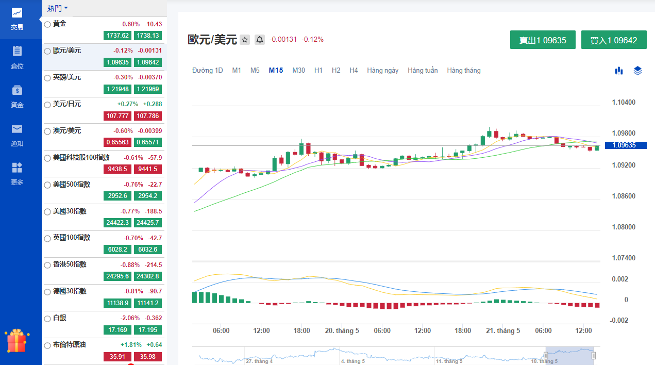The height and width of the screenshot is (365, 655).
Task: Click the gift box promotion icon
Action: (16, 341)
